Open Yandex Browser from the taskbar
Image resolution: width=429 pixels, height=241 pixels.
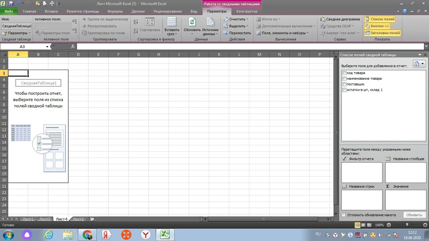[146, 235]
